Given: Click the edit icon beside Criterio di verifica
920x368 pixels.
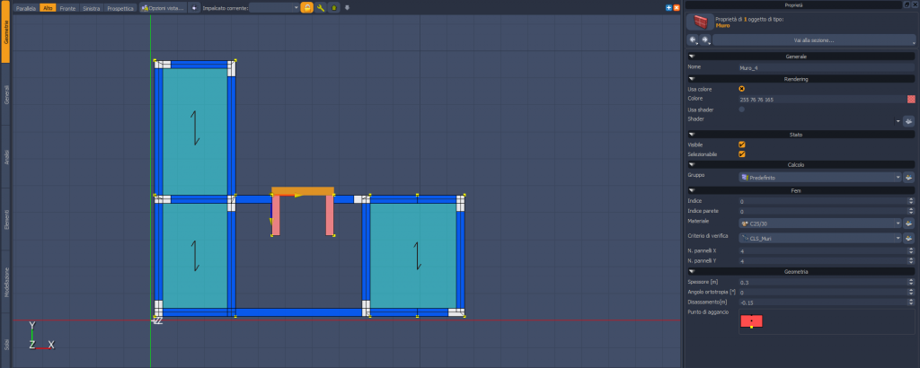Looking at the screenshot, I should click(x=908, y=238).
